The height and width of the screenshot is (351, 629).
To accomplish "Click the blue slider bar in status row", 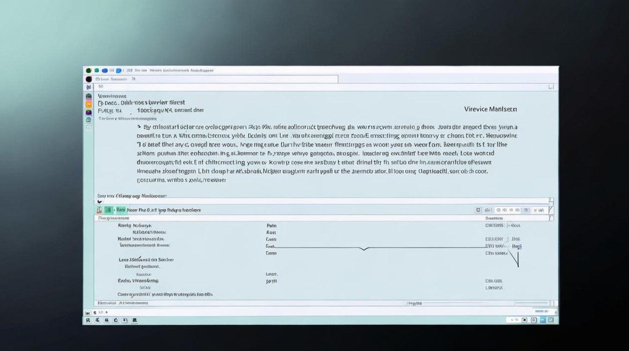I will 541,311.
